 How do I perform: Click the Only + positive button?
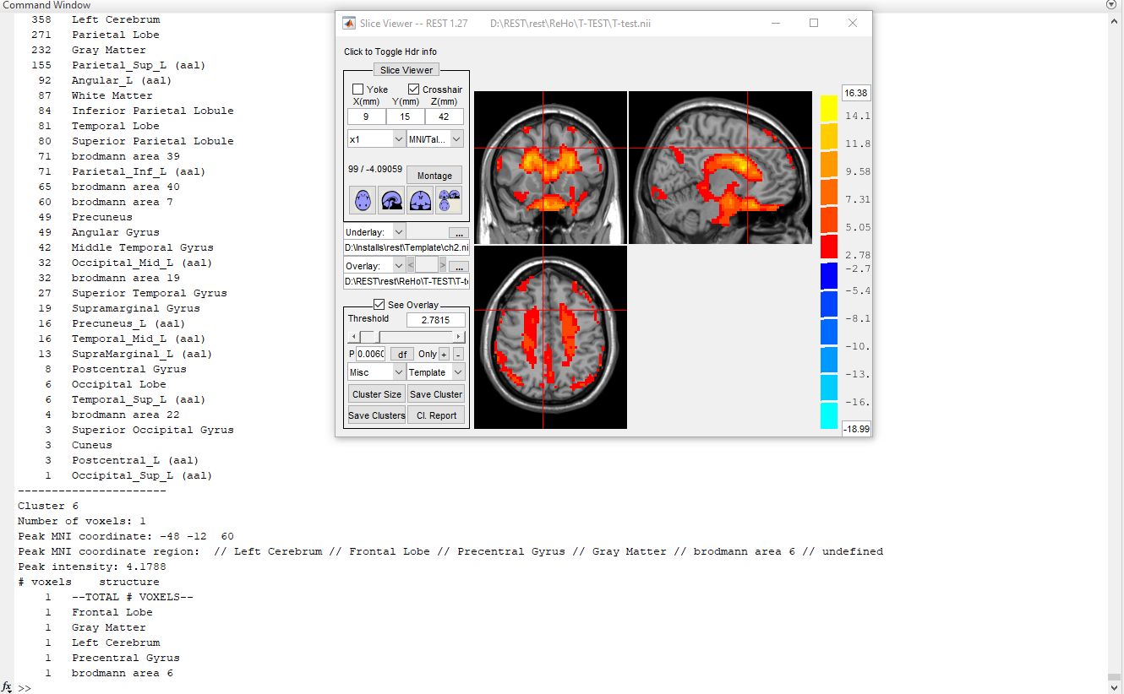pyautogui.click(x=444, y=355)
